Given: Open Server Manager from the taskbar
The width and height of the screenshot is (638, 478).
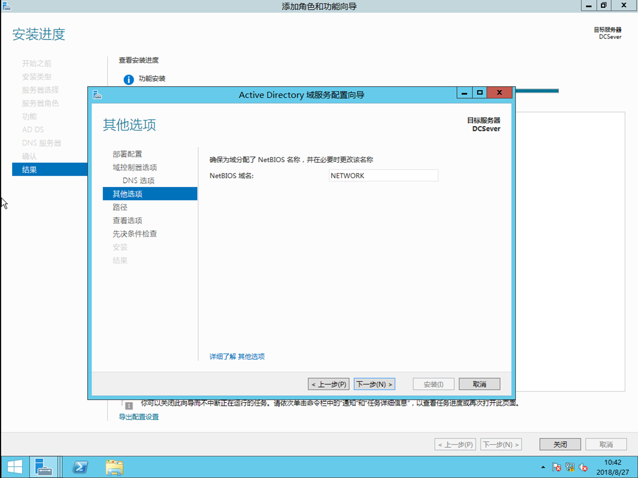Looking at the screenshot, I should click(43, 467).
